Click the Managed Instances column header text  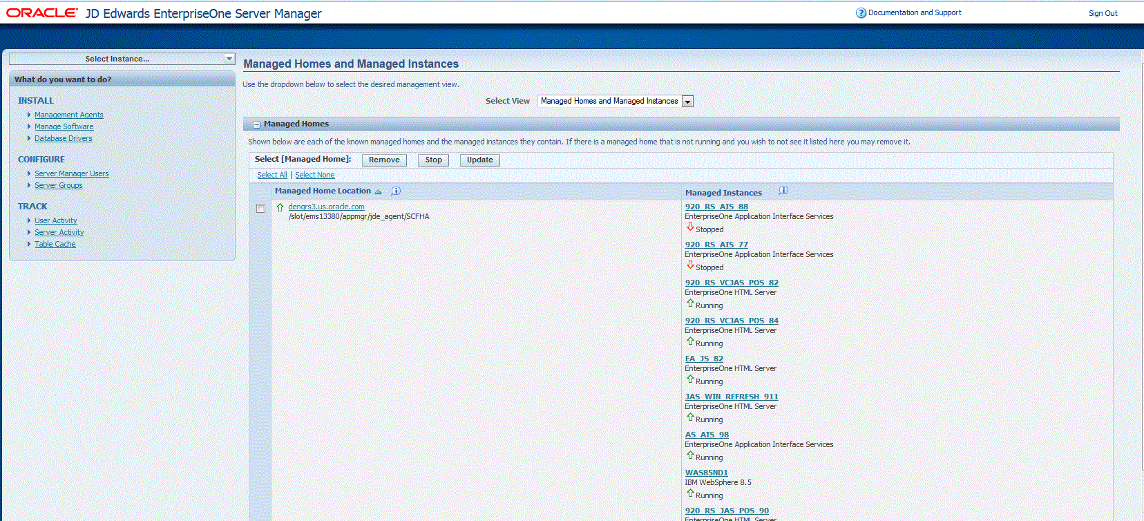pyautogui.click(x=723, y=193)
